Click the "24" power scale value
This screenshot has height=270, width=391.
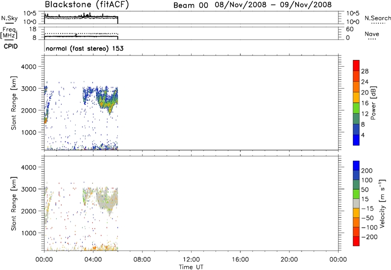[x=365, y=82]
